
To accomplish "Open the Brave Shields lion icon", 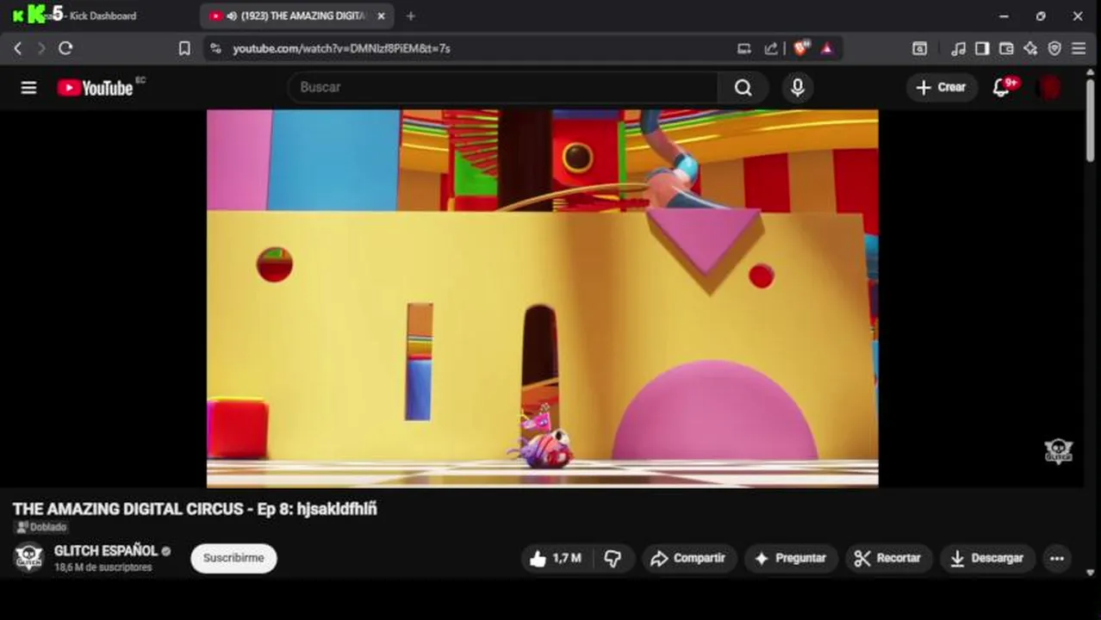I will [801, 48].
